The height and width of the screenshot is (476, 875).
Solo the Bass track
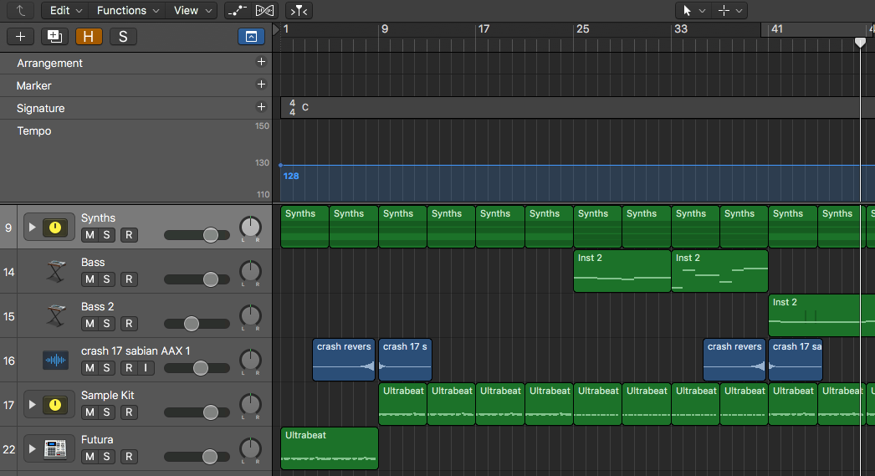click(106, 279)
